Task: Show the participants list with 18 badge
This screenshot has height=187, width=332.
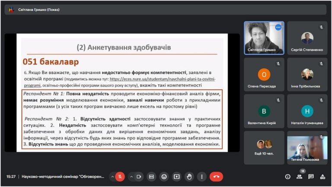Action: [300, 177]
